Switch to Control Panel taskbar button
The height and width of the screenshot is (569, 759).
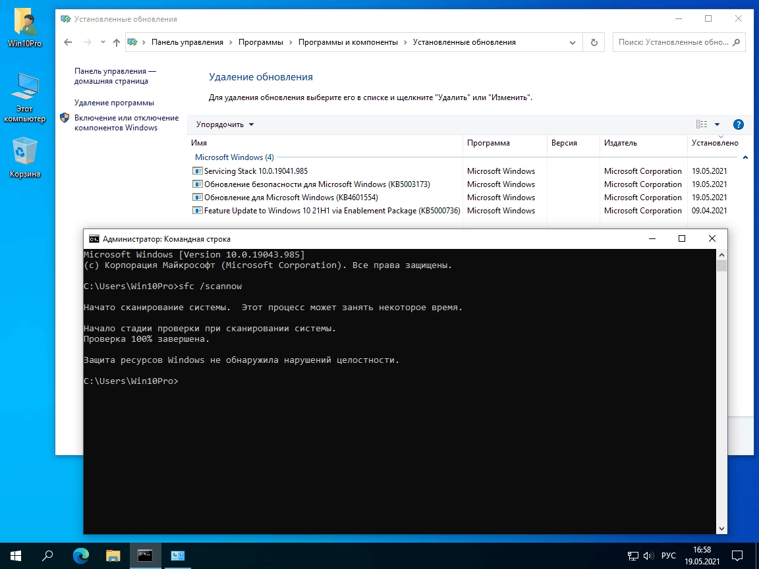point(177,555)
